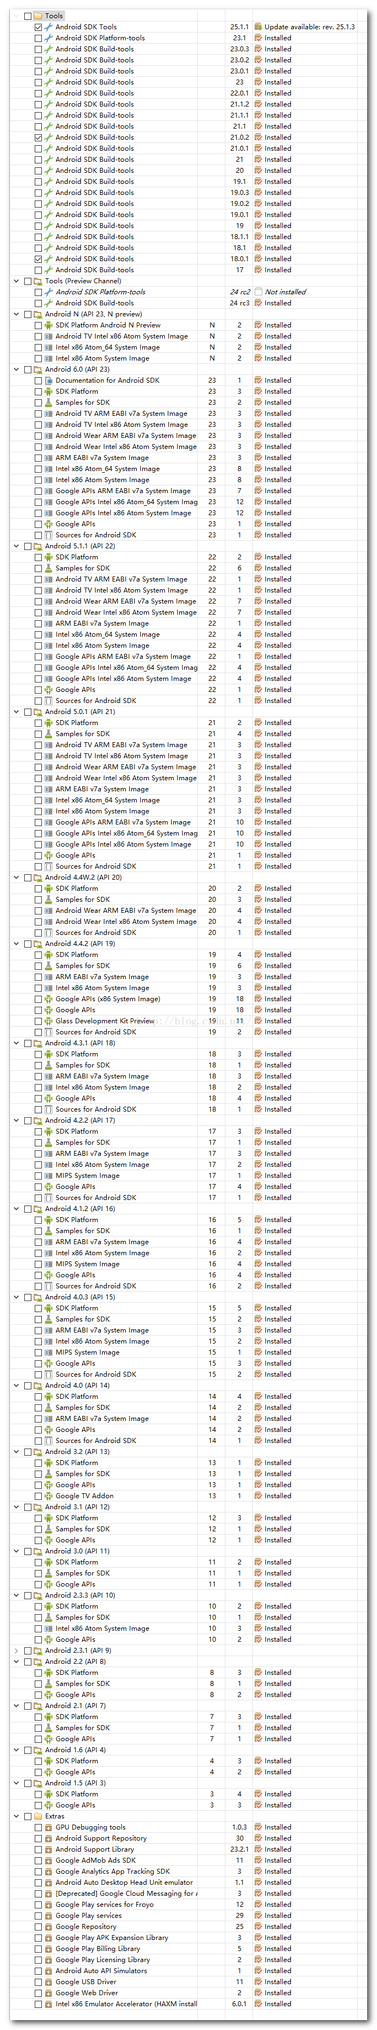Click the 'Android 3.2 (API 13)' group label
The height and width of the screenshot is (2030, 377).
click(77, 1451)
